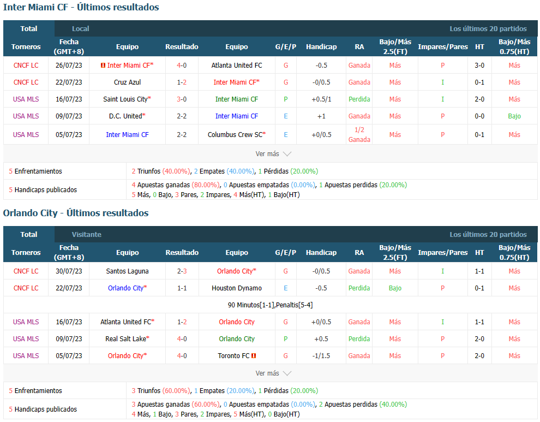
Task: Click the '1/2 Ganada' cell in Columbus Crew row
Action: (x=359, y=135)
